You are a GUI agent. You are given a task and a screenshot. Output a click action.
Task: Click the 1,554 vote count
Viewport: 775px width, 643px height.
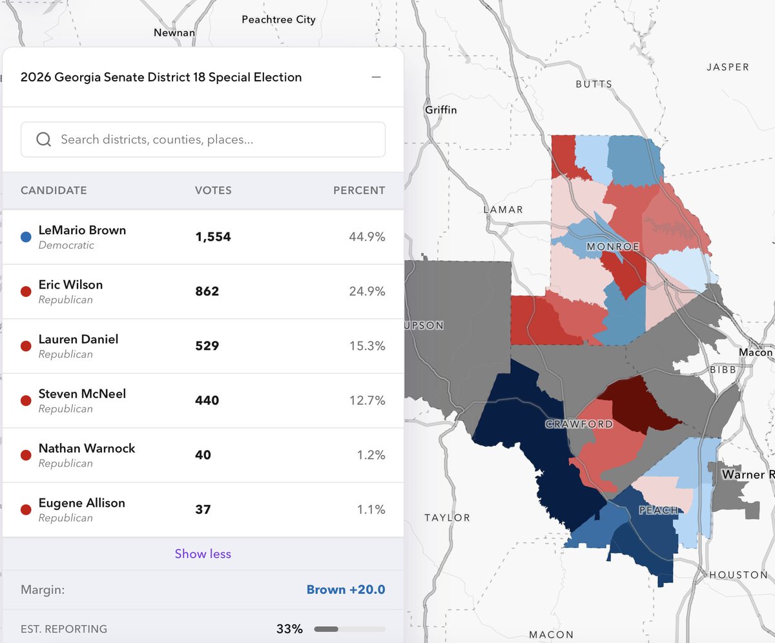click(x=213, y=237)
